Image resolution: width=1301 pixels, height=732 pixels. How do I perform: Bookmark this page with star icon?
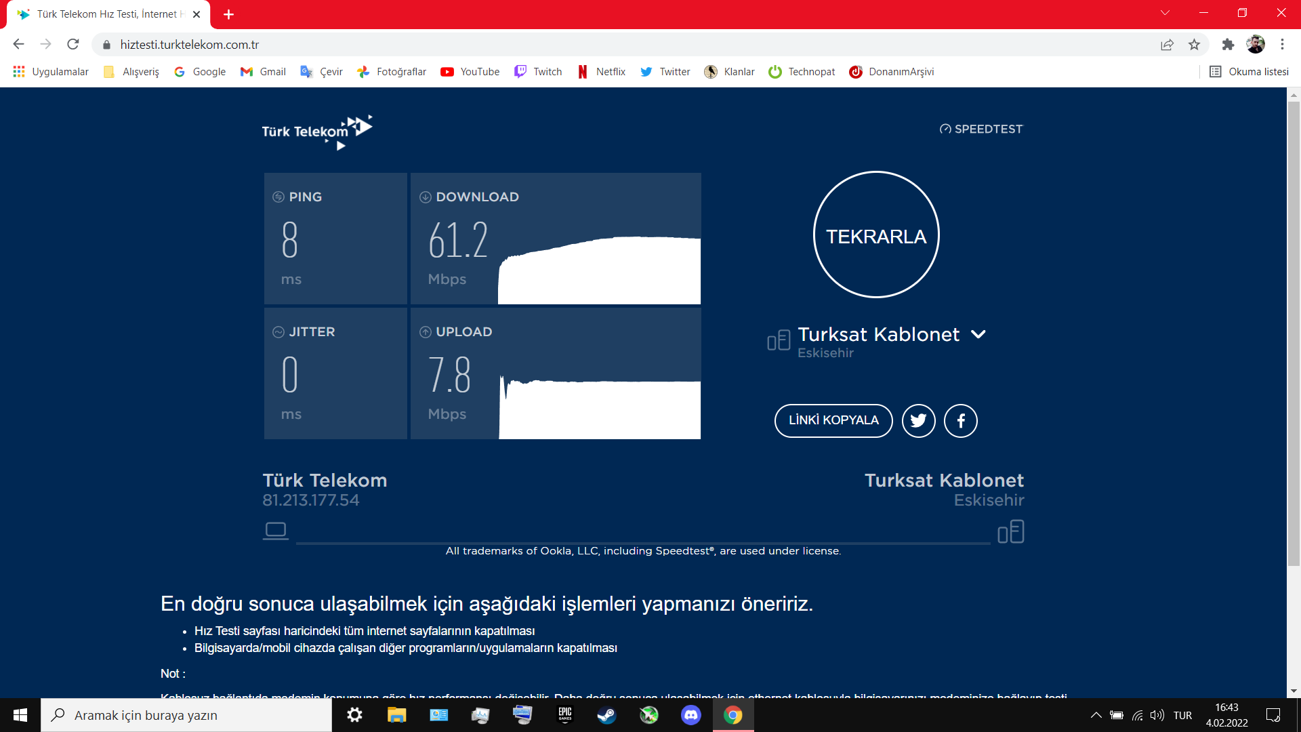click(1194, 45)
